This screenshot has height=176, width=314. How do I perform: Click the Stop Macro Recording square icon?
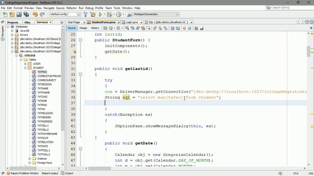[x=190, y=28]
